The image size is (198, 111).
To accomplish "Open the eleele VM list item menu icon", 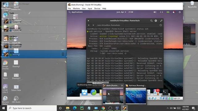I will (x=62, y=54).
